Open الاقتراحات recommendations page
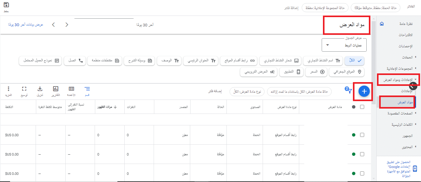Image resolution: width=421 pixels, height=182 pixels. pos(406,35)
